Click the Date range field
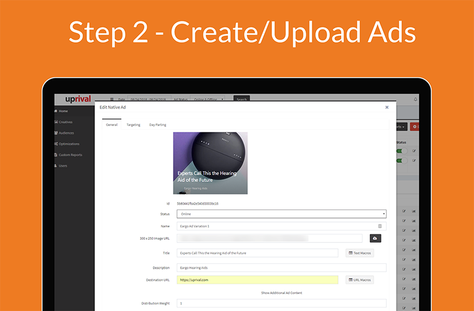The width and height of the screenshot is (474, 311). pos(149,98)
